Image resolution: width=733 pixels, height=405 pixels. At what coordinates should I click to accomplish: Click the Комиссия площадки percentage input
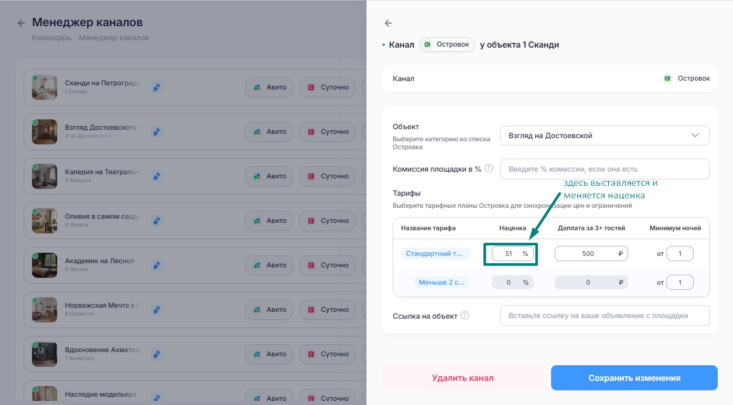coord(605,169)
